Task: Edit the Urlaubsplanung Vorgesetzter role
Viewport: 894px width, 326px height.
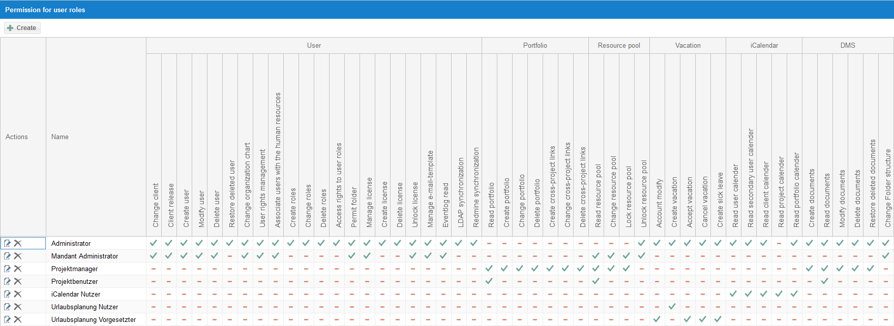Action: tap(7, 319)
